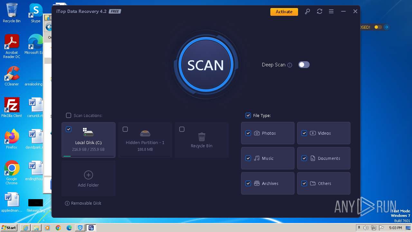Click the Music note icon
The height and width of the screenshot is (232, 412).
(257, 158)
